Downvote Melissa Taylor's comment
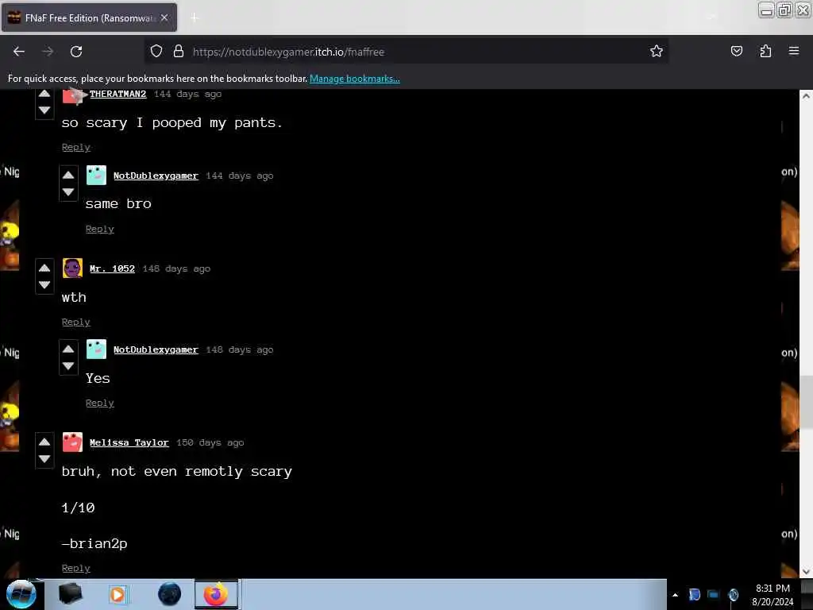813x610 pixels. [x=44, y=458]
